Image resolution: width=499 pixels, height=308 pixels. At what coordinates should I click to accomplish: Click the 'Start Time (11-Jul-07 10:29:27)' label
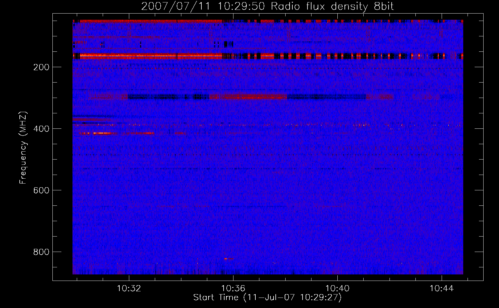[x=267, y=298]
